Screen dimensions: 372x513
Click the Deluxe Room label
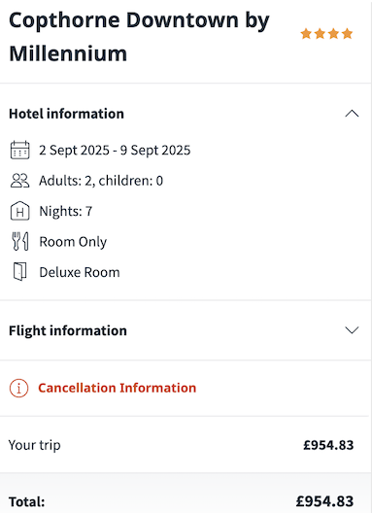coord(80,272)
